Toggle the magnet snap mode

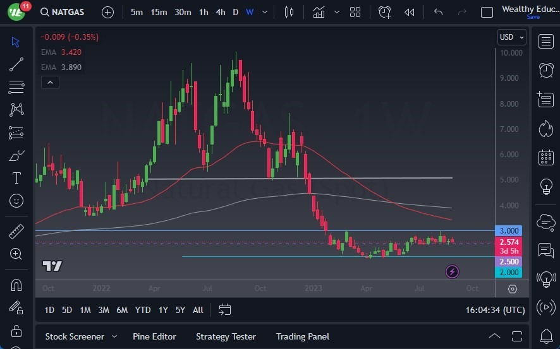pos(16,285)
